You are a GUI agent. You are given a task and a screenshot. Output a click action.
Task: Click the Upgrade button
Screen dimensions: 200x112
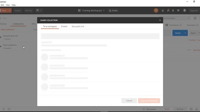194,11
